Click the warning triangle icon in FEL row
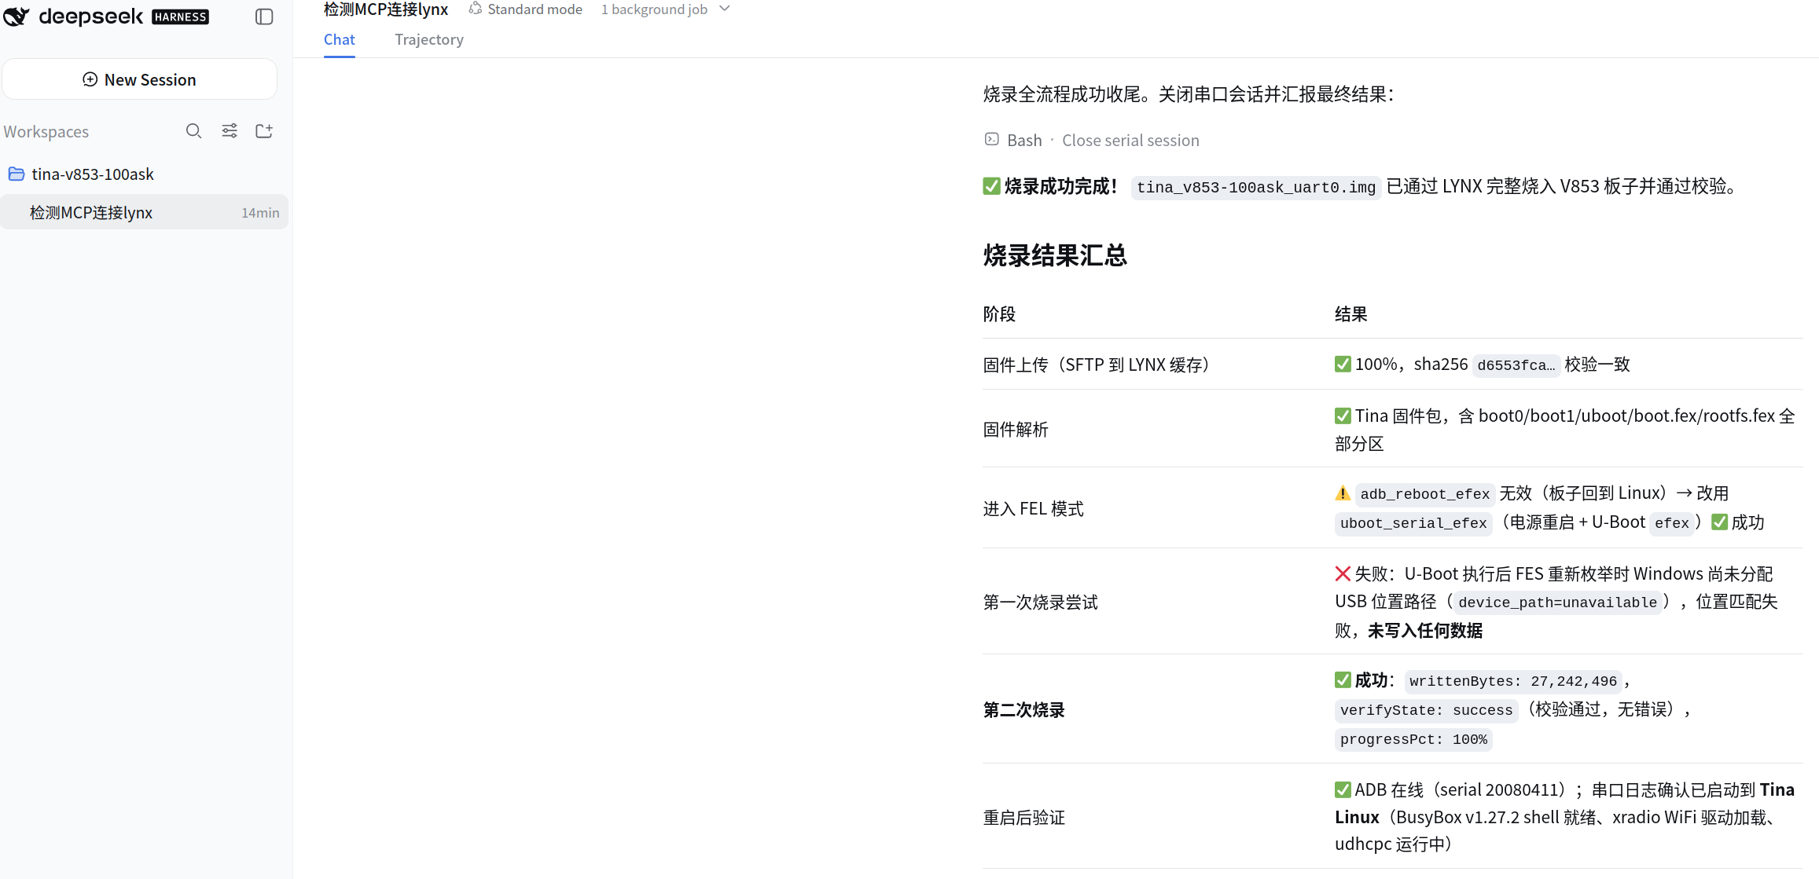The height and width of the screenshot is (879, 1819). click(x=1343, y=493)
